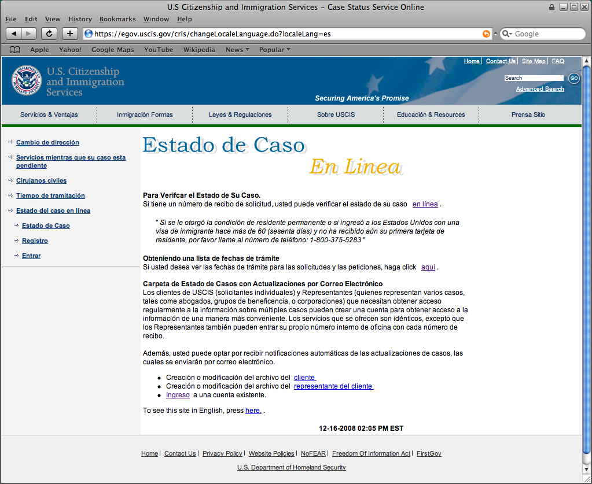
Task: Click the Advanced Search link
Action: point(540,89)
